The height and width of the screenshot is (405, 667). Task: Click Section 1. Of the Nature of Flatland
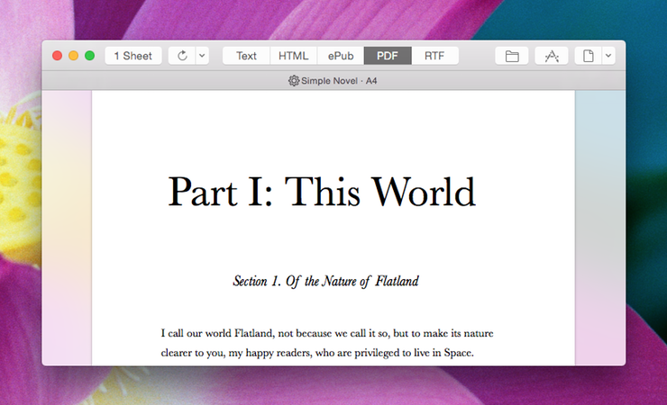pyautogui.click(x=326, y=281)
